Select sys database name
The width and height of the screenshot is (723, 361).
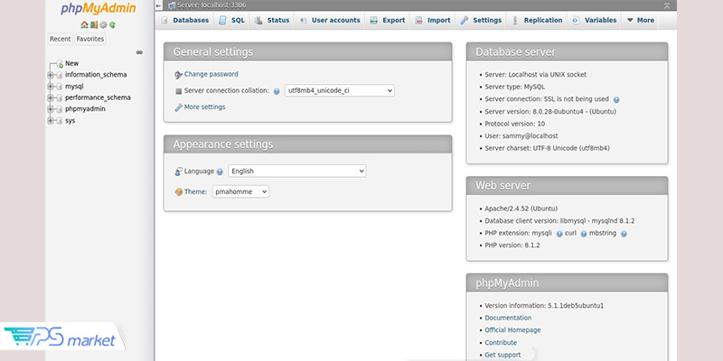70,121
